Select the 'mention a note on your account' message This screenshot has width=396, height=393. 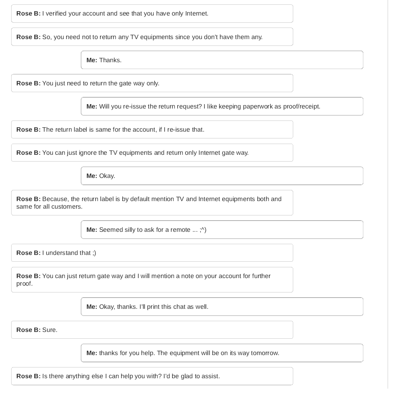pos(152,280)
